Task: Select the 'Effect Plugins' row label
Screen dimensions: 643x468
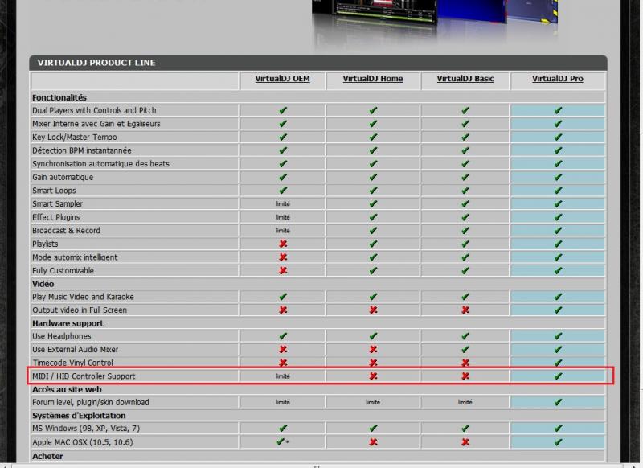Action: click(55, 217)
